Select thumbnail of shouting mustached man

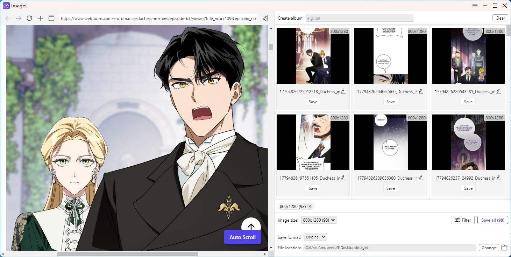[313, 142]
